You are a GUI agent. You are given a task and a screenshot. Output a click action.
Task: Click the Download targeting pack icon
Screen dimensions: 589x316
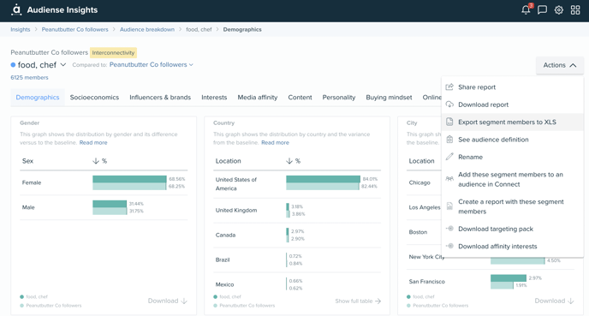pyautogui.click(x=449, y=229)
